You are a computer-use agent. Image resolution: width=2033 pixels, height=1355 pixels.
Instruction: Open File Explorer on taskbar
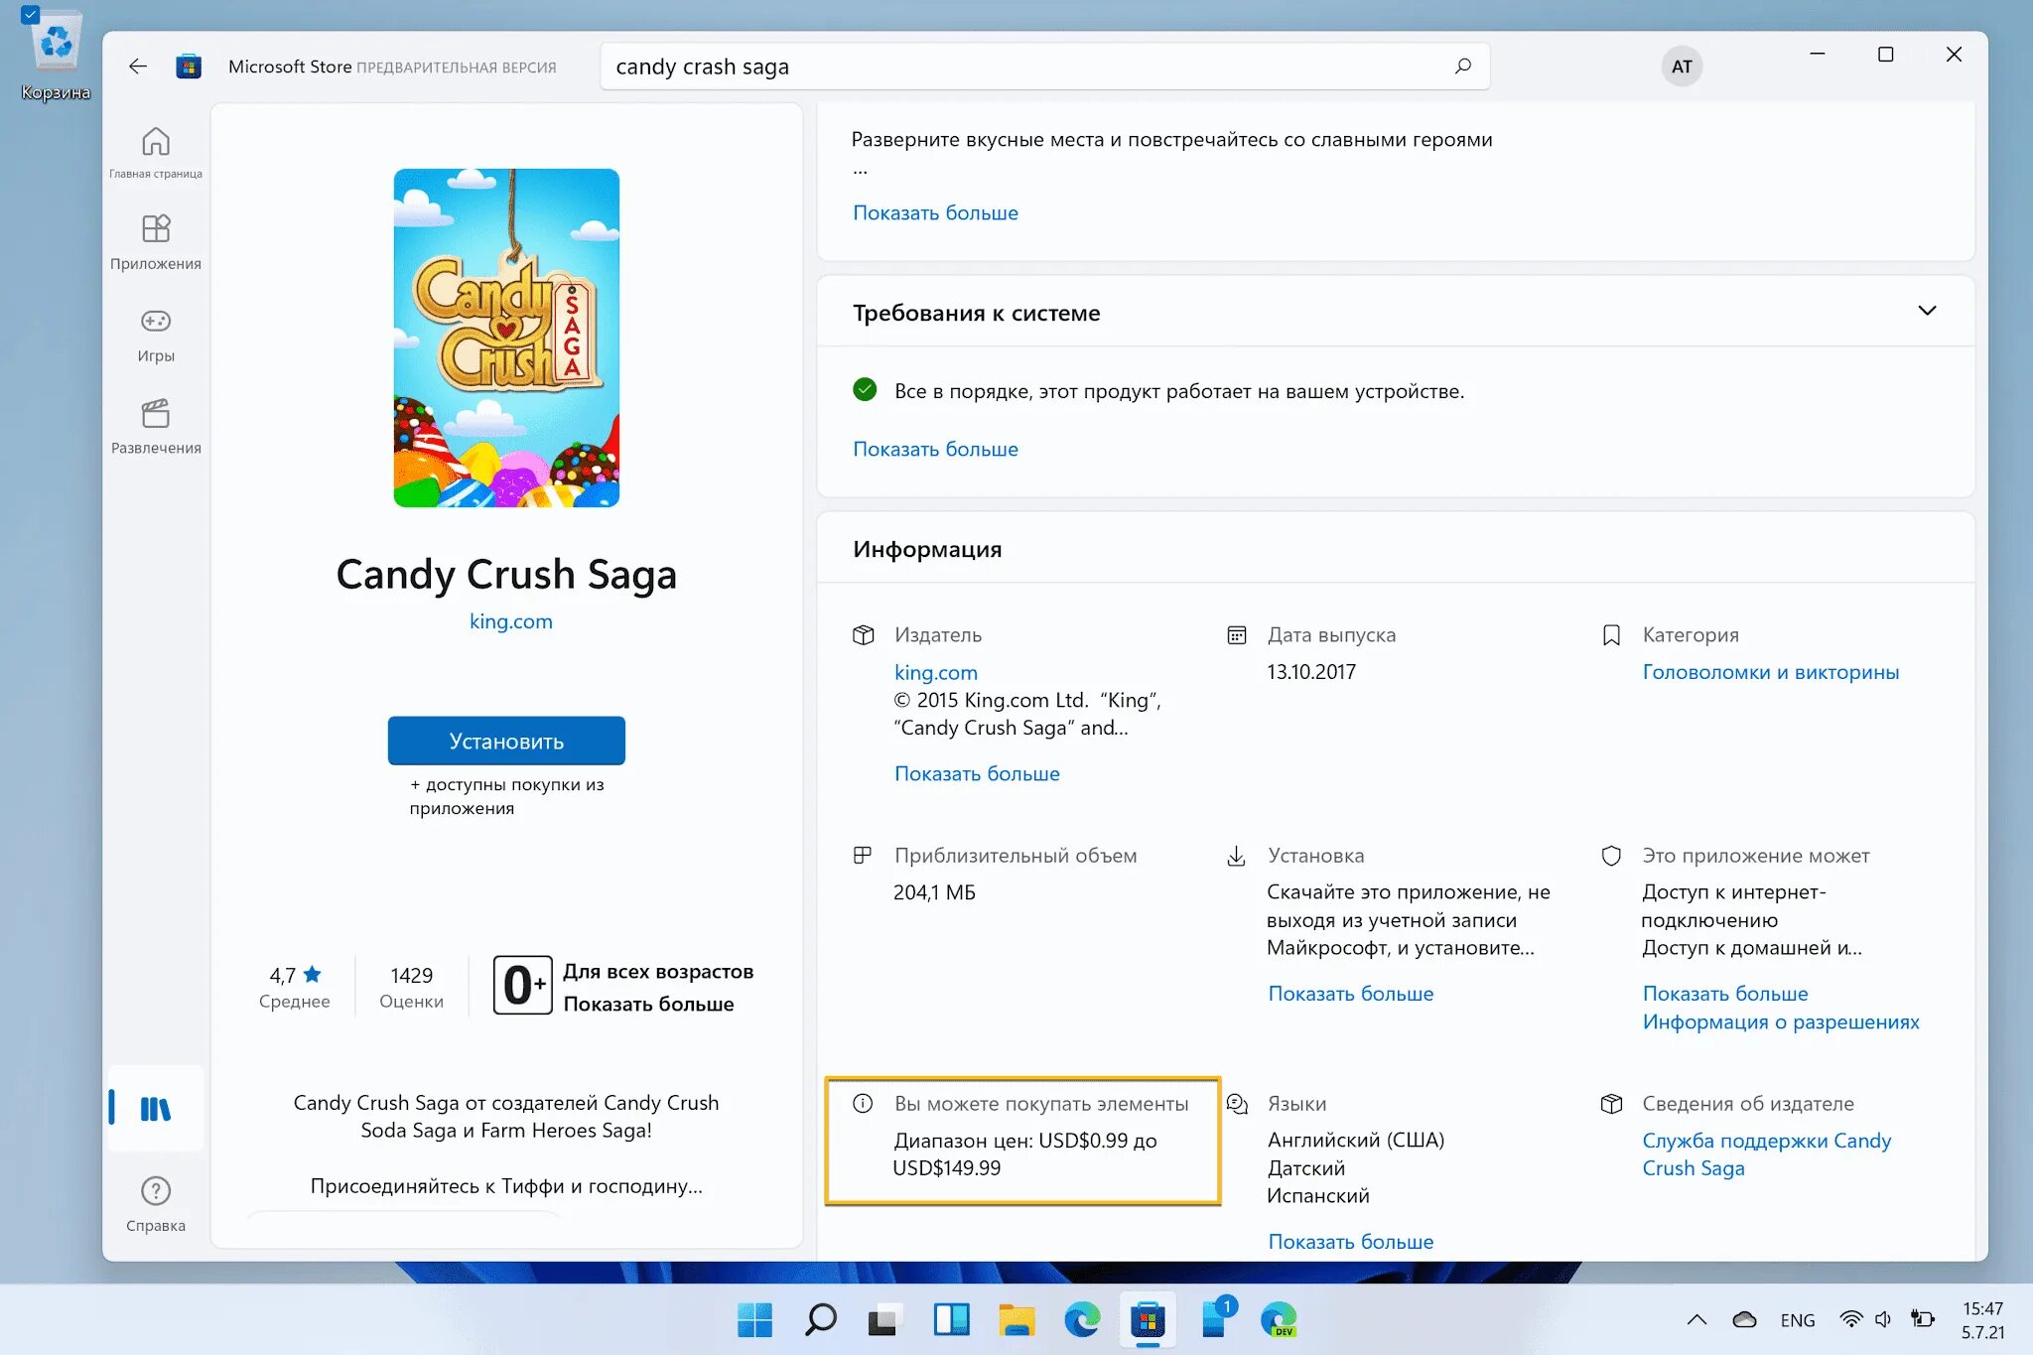coord(1016,1320)
